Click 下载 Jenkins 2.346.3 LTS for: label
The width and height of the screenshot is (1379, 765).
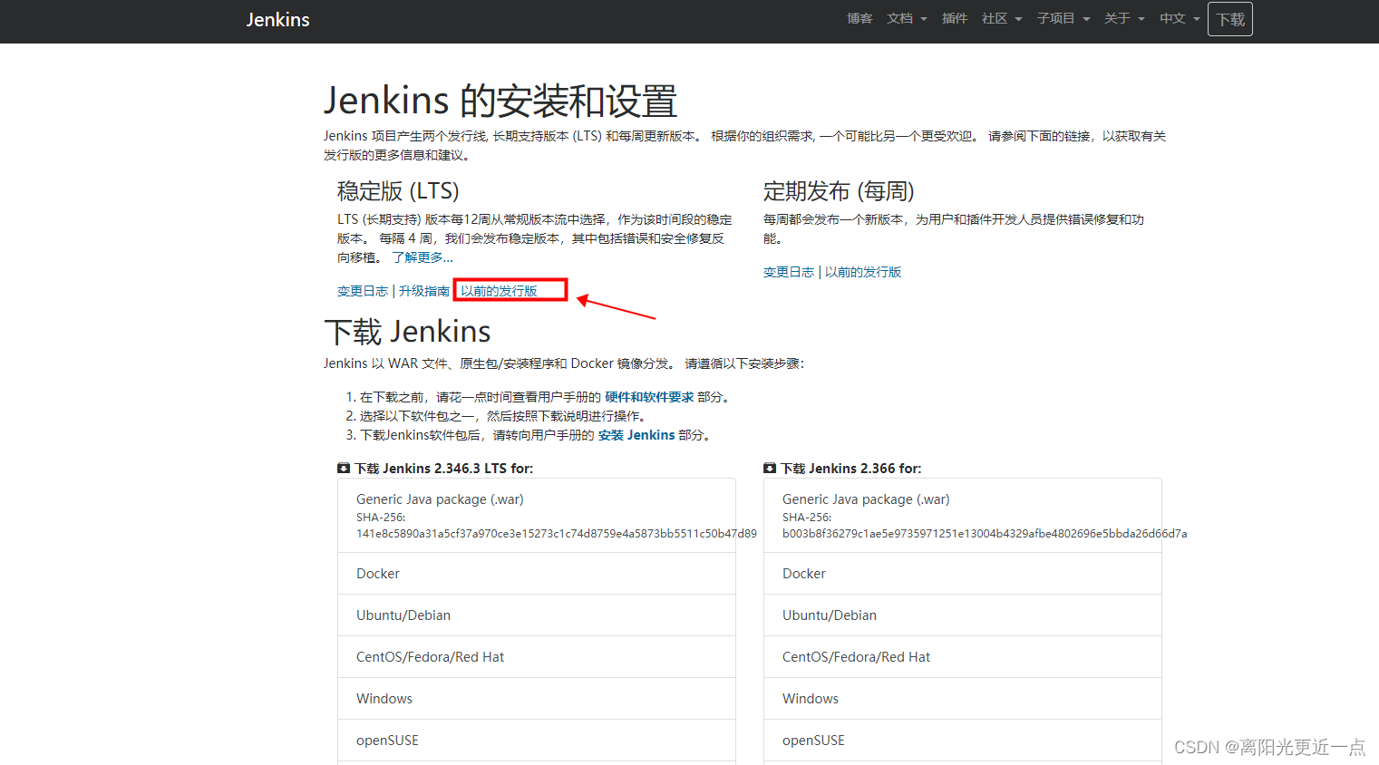pos(443,469)
